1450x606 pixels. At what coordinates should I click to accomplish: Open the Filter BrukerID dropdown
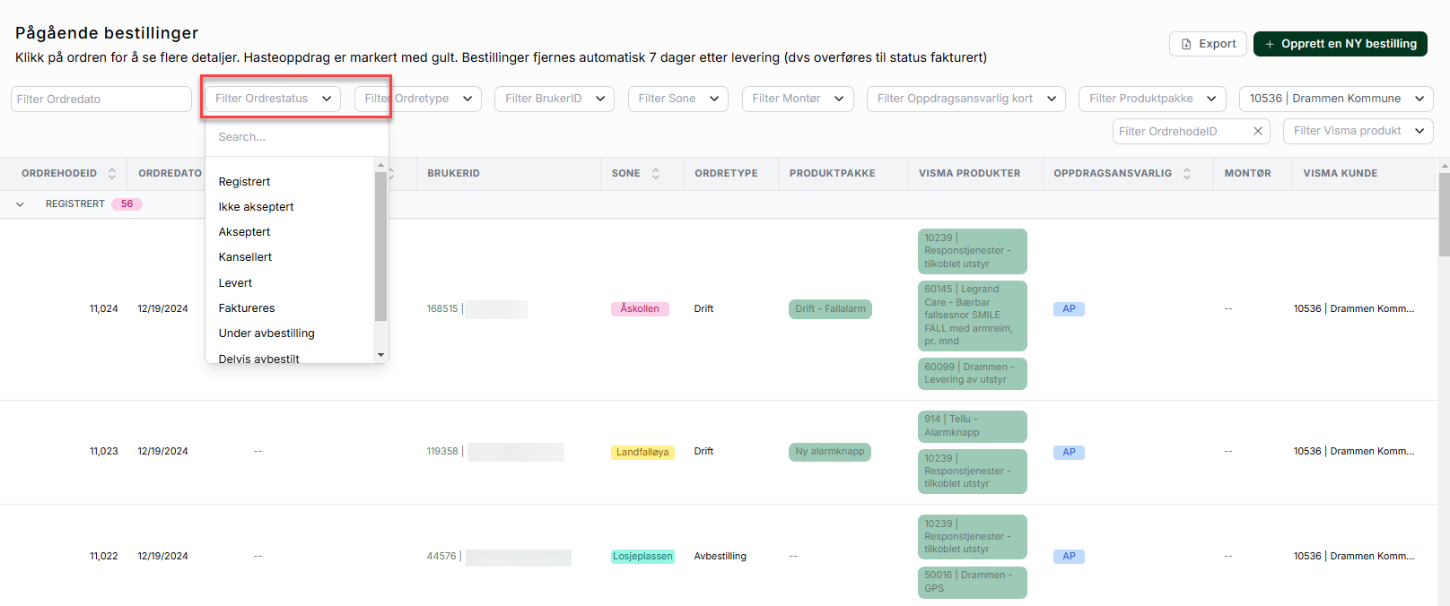tap(554, 99)
